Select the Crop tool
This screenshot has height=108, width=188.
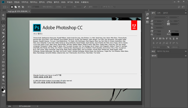[x=3, y=33]
